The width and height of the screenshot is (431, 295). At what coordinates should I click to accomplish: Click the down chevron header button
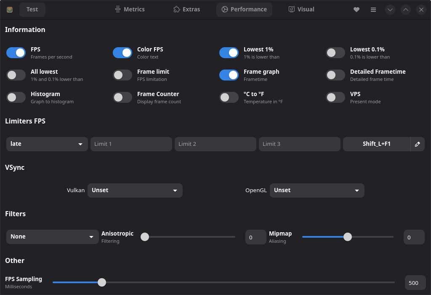tap(390, 9)
